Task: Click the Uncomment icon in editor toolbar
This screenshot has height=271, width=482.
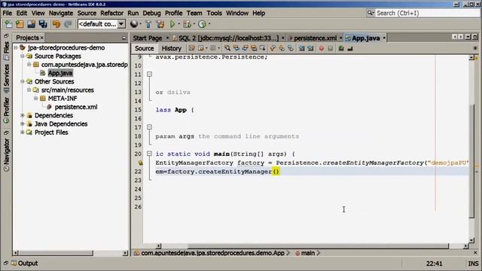Action: [349, 48]
